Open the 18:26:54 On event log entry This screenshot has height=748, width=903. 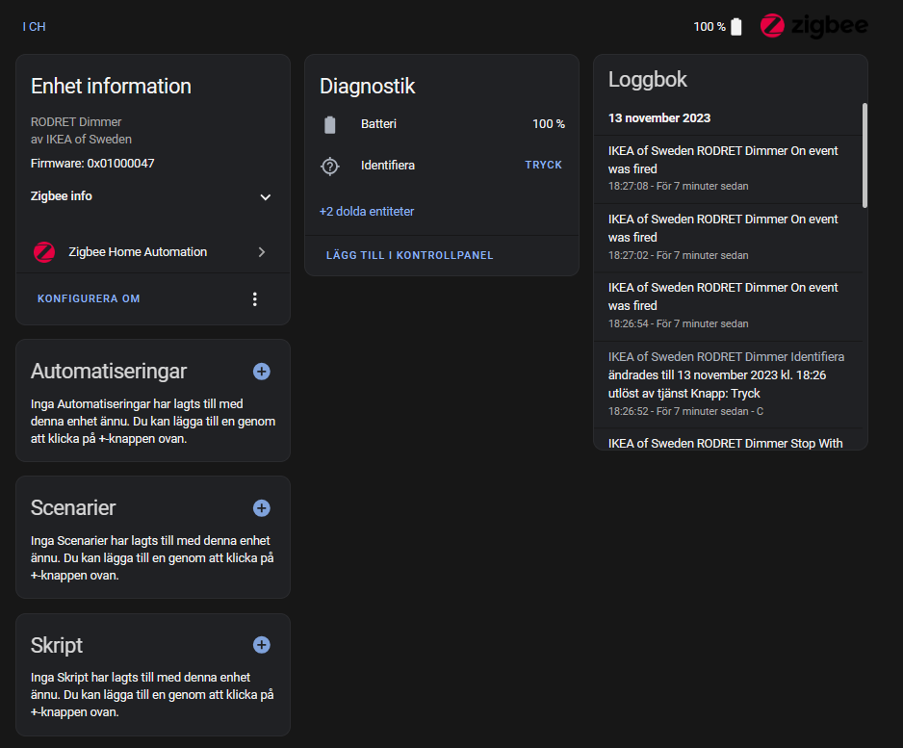[x=728, y=306]
